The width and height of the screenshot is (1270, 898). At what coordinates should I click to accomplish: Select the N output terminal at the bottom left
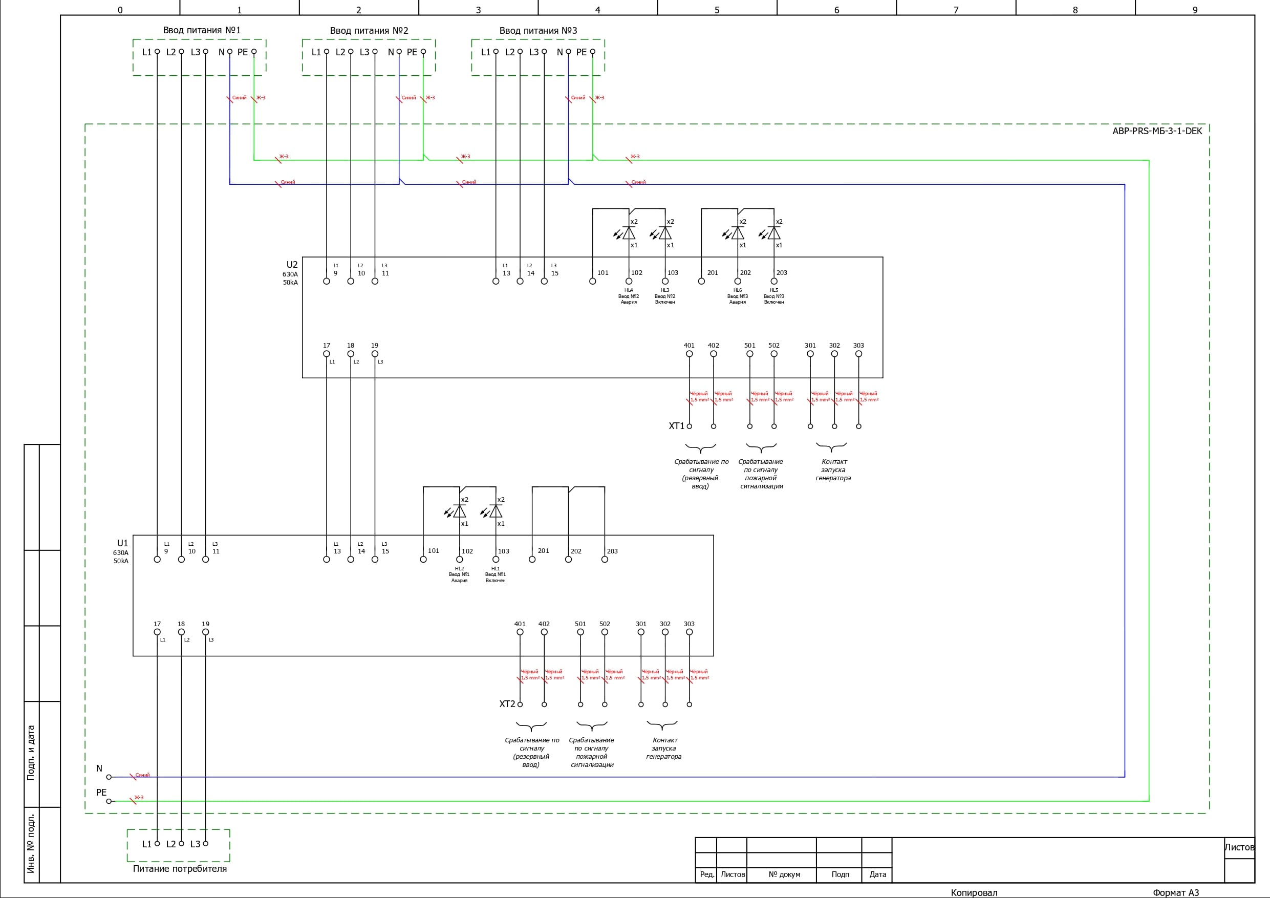[109, 777]
